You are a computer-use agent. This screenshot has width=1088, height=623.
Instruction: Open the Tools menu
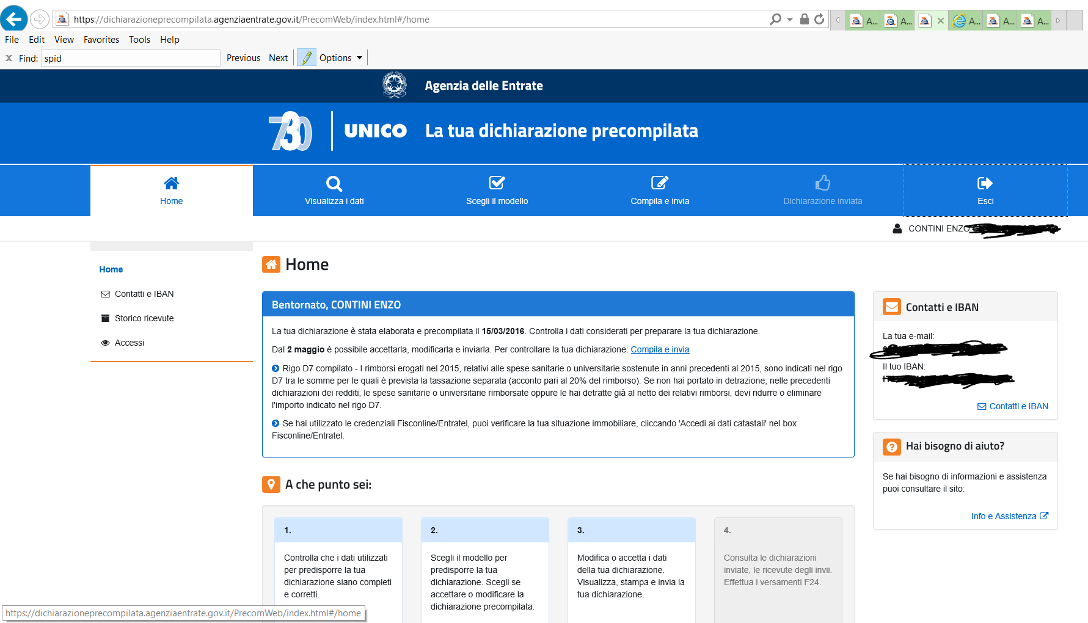tap(139, 40)
